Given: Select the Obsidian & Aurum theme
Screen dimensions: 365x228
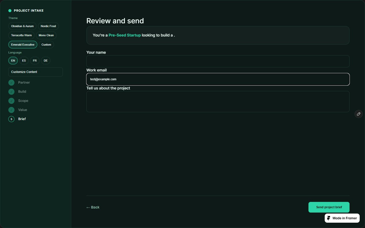Looking at the screenshot, I should tap(22, 26).
